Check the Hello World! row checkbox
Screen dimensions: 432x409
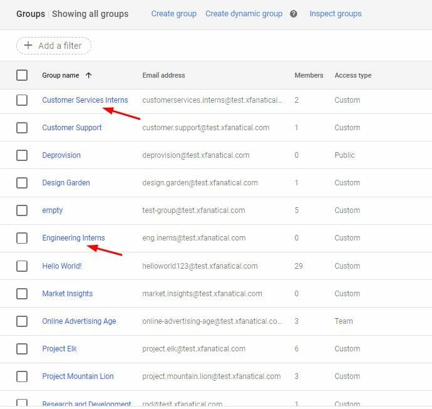[22, 266]
